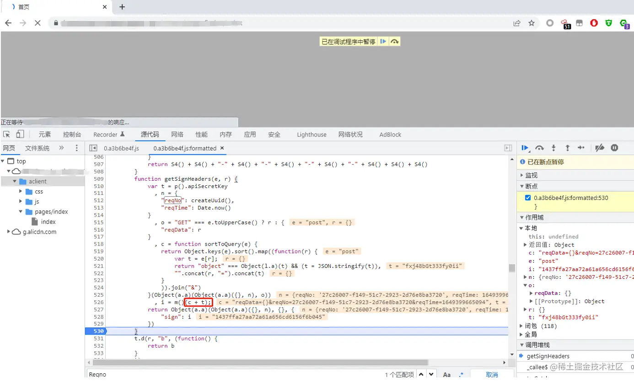Hide the debugger sidebar pane
The image size is (634, 382).
coord(508,148)
